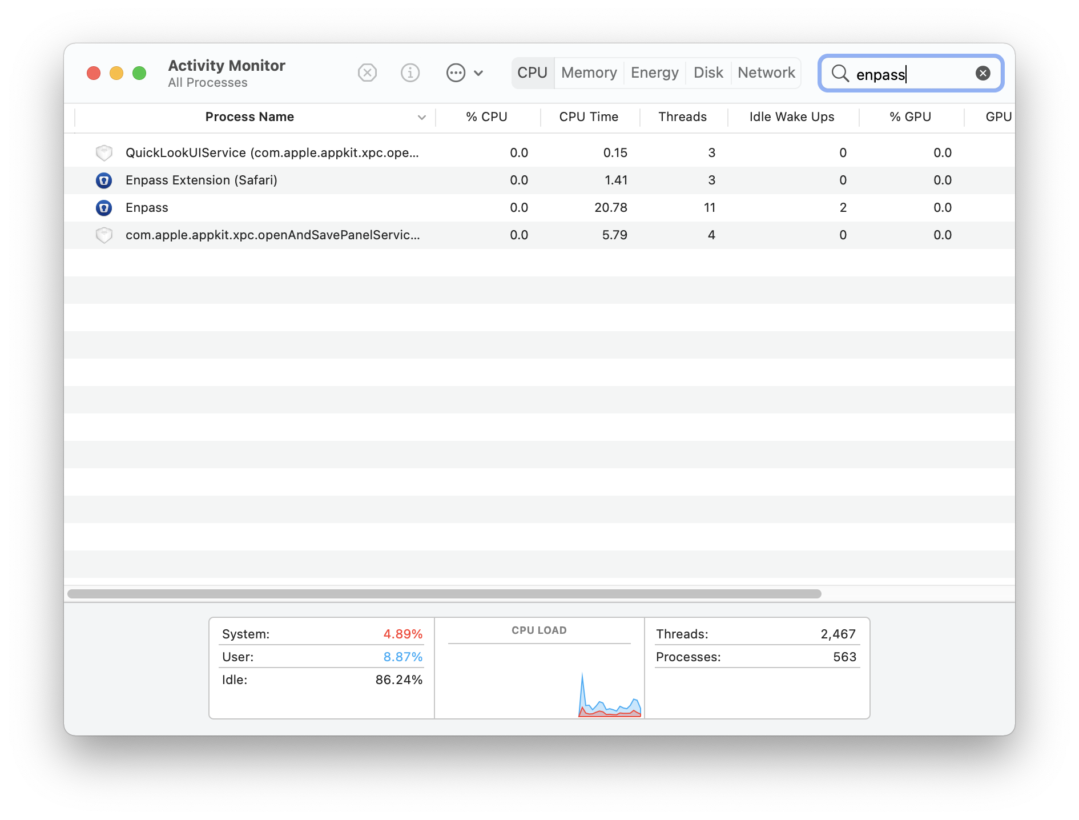
Task: Open the more actions ellipsis menu
Action: pyautogui.click(x=465, y=73)
